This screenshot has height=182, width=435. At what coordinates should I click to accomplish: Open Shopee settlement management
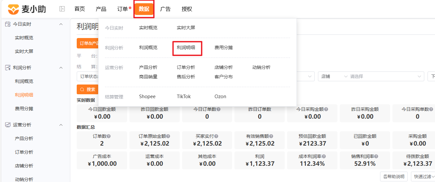coord(147,97)
